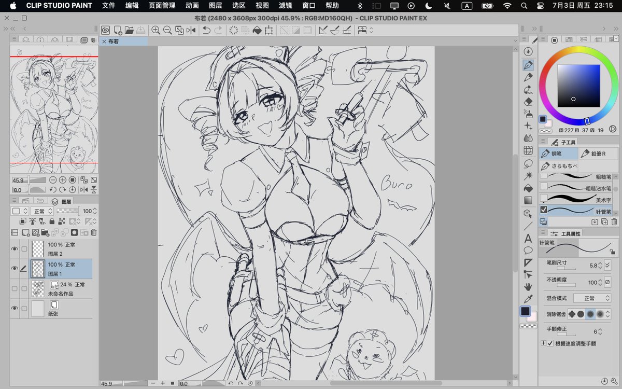Viewport: 622px width, 389px height.
Task: Click the New document icon in command bar
Action: [118, 31]
